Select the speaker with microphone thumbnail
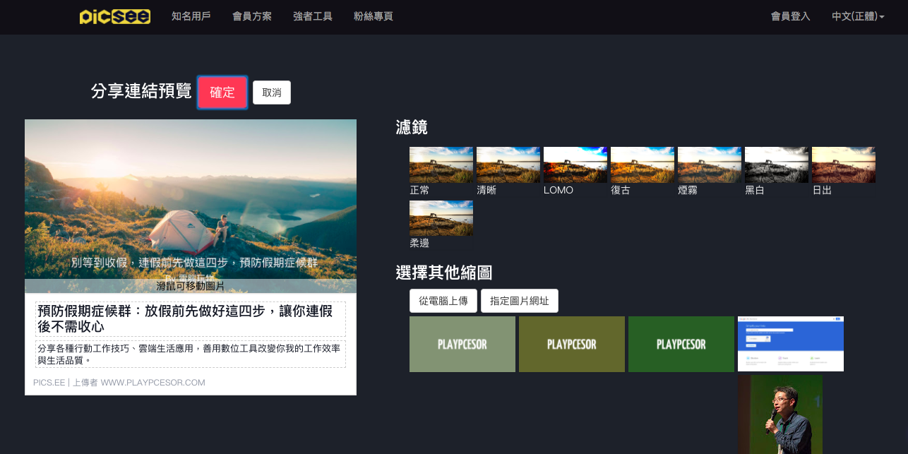Viewport: 908px width, 454px height. 780,414
